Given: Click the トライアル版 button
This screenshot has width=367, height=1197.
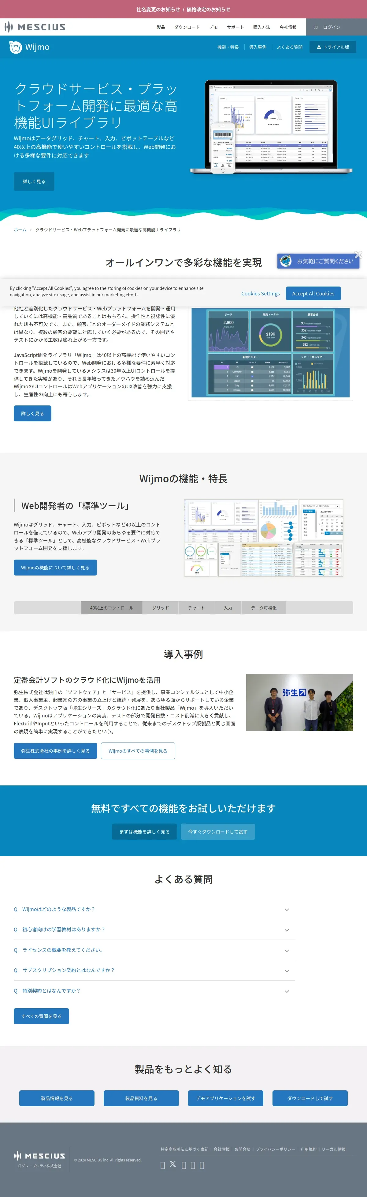Looking at the screenshot, I should [x=333, y=47].
